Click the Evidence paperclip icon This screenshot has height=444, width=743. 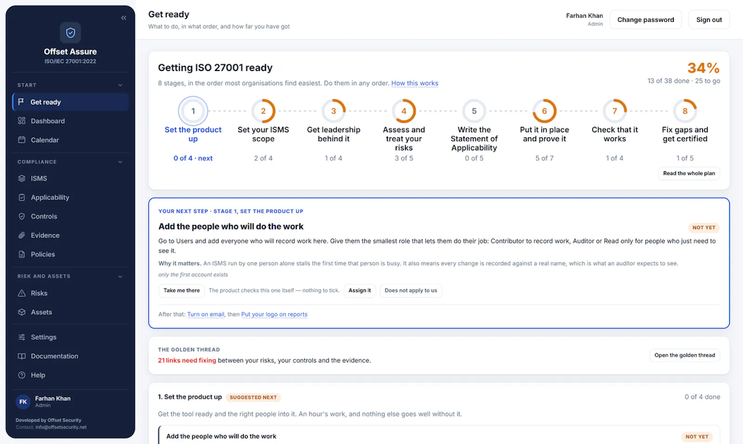(21, 235)
